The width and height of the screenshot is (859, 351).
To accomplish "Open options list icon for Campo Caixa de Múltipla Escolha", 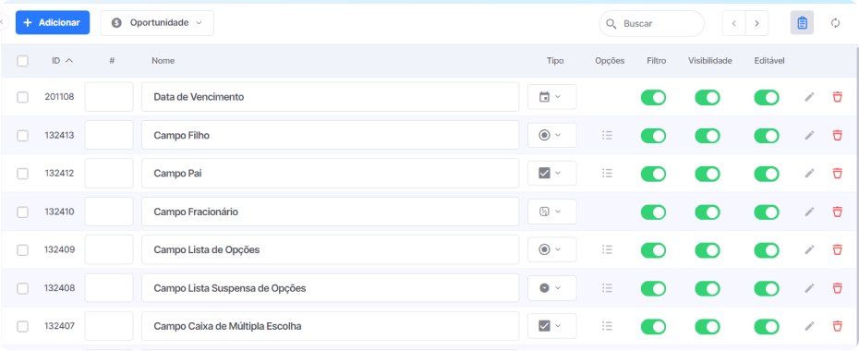I will (607, 326).
